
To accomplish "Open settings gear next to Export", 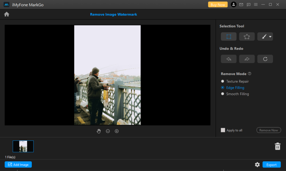I will [257, 164].
